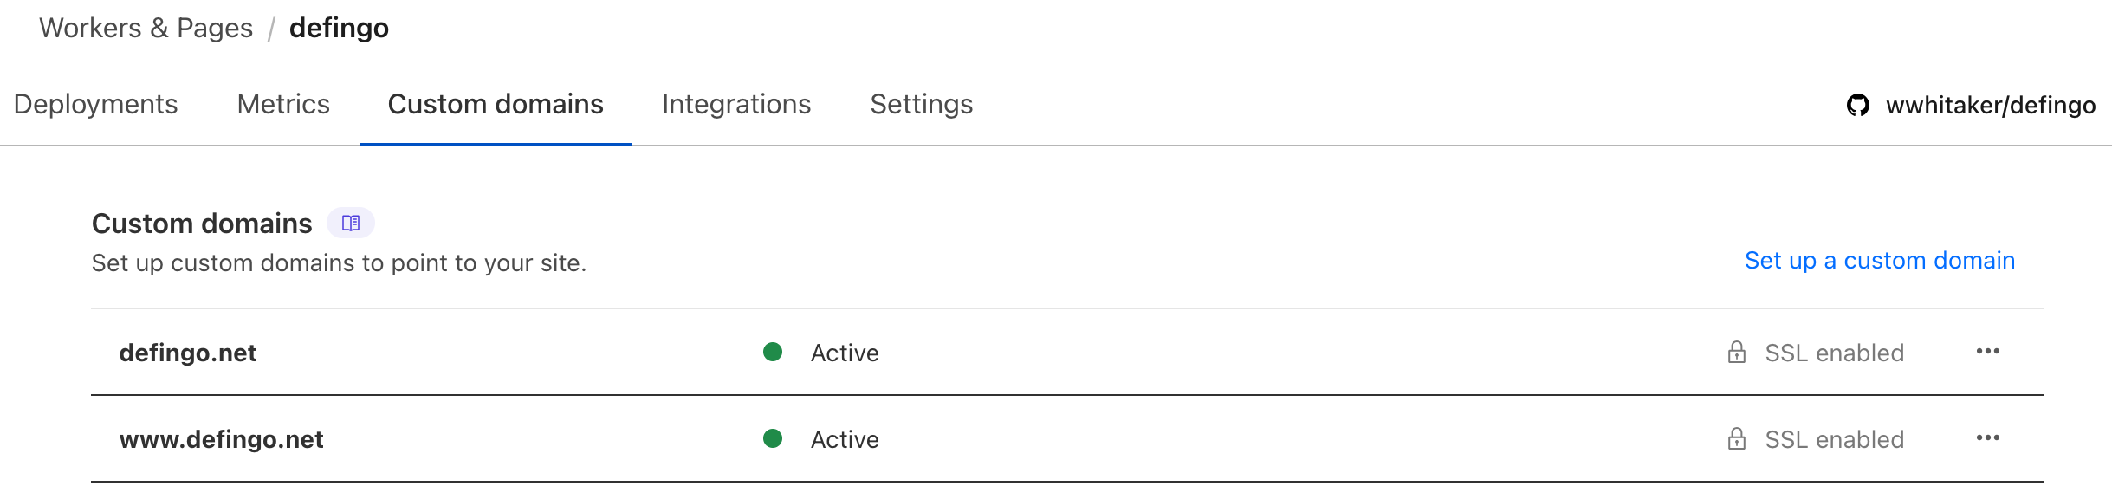Image resolution: width=2112 pixels, height=499 pixels.
Task: Click the green Active status dot for defingo.net
Action: coord(772,352)
